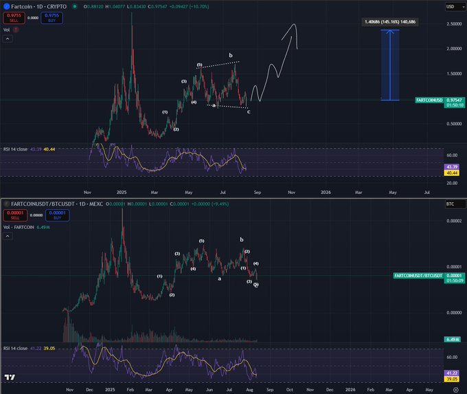
Task: Click the yellow 39.05 RSI scale tag
Action: point(451,379)
